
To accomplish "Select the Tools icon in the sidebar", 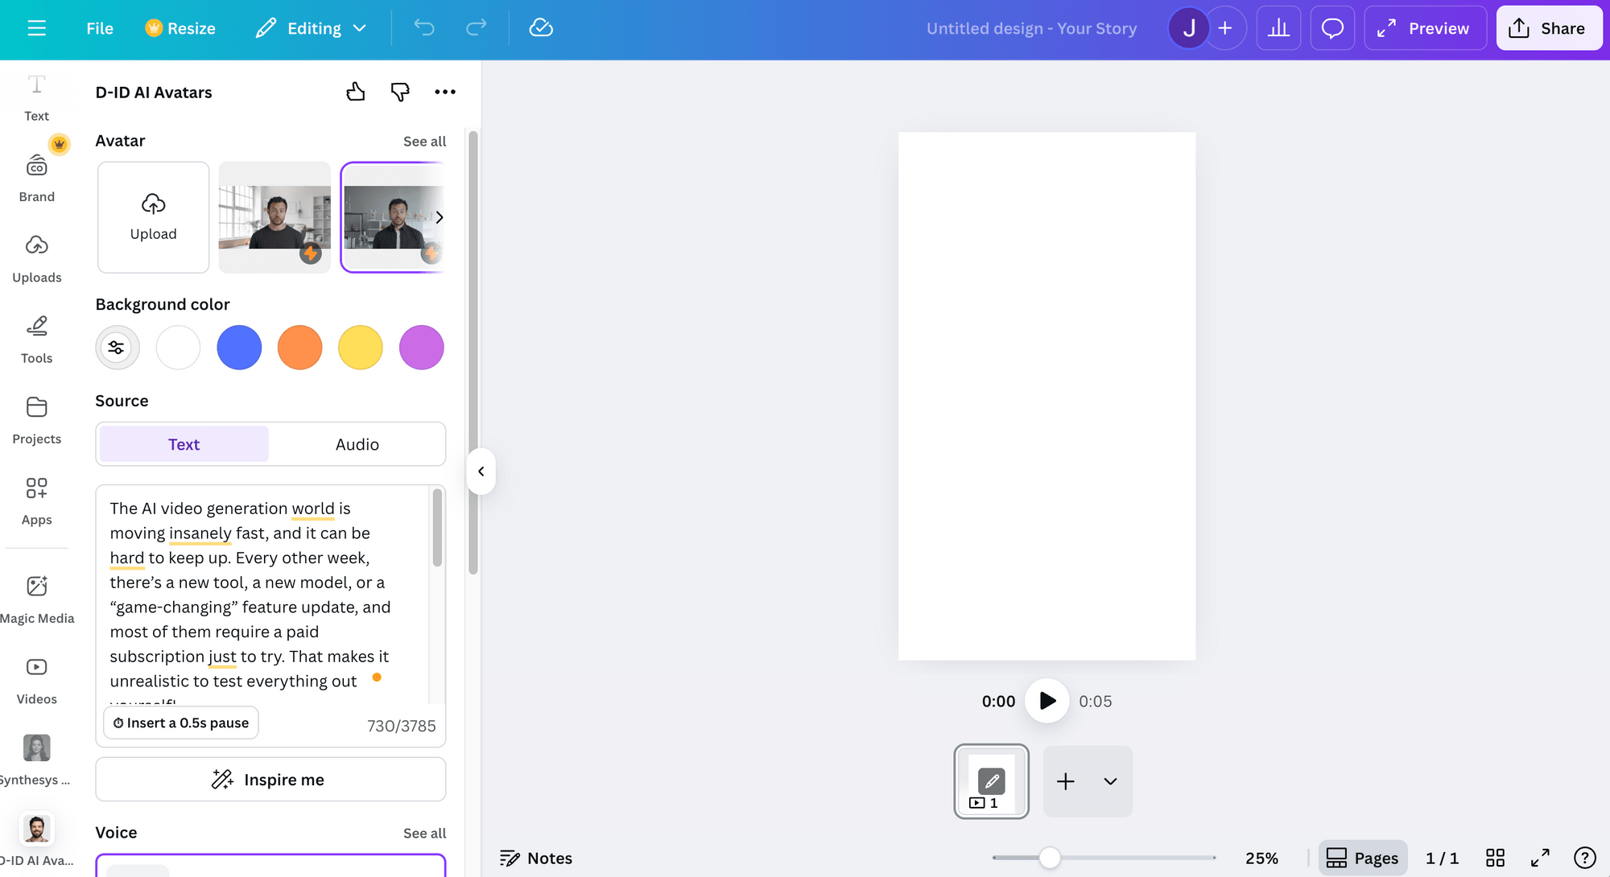I will [x=36, y=336].
